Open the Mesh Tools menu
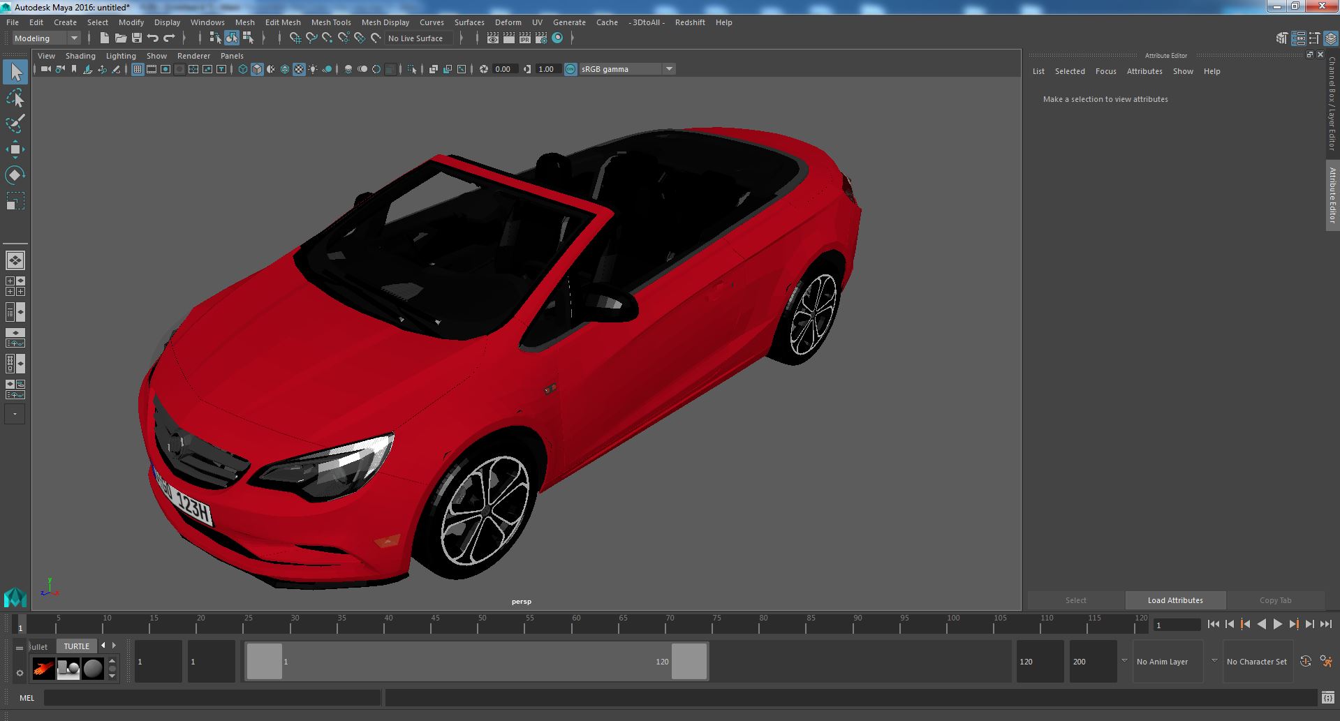Screen dimensions: 1340x721 tap(331, 22)
